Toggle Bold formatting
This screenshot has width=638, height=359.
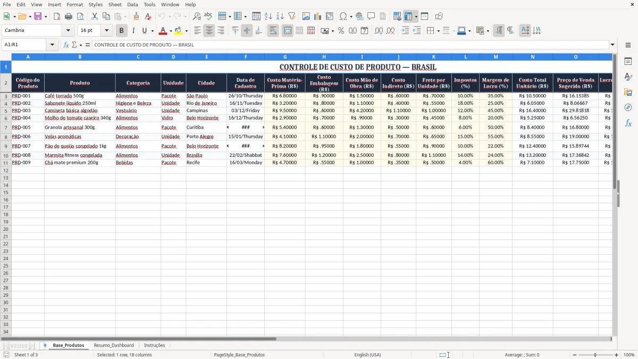122,31
